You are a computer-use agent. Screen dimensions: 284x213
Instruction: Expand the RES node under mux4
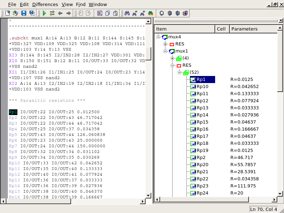pyautogui.click(x=165, y=44)
